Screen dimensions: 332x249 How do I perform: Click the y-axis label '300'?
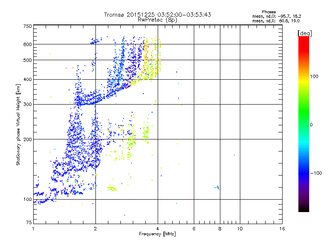[27, 105]
